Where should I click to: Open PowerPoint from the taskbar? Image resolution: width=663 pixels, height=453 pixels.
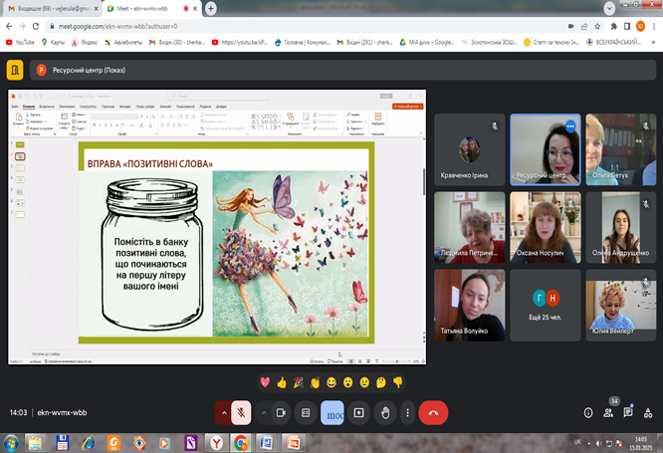pos(293,443)
